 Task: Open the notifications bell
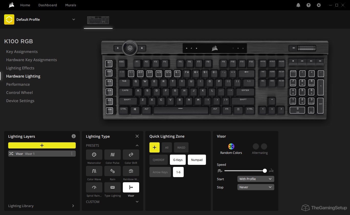pos(298,5)
